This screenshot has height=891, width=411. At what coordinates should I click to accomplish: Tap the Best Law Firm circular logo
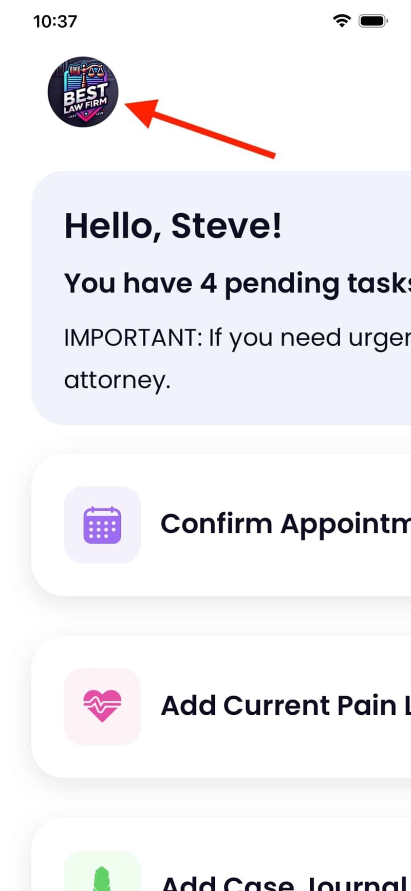click(83, 91)
